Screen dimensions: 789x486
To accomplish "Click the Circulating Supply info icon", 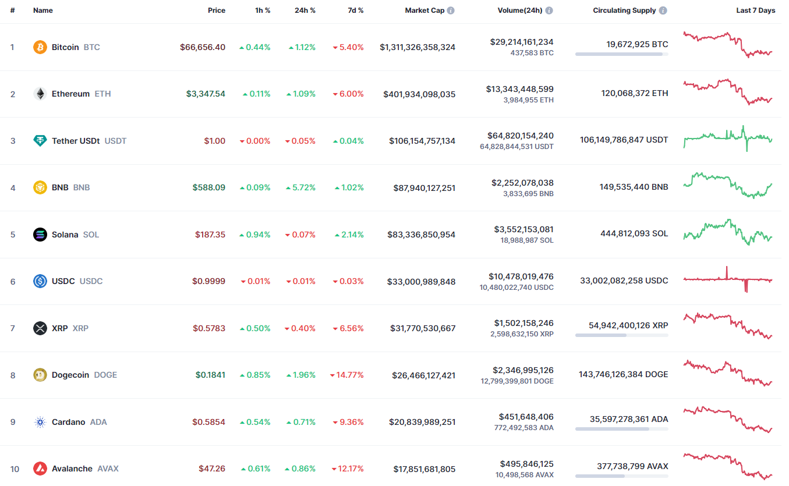I will point(663,10).
